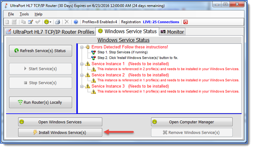Click the delete X icon in toolbar
The width and height of the screenshot is (253, 149).
click(x=67, y=22)
